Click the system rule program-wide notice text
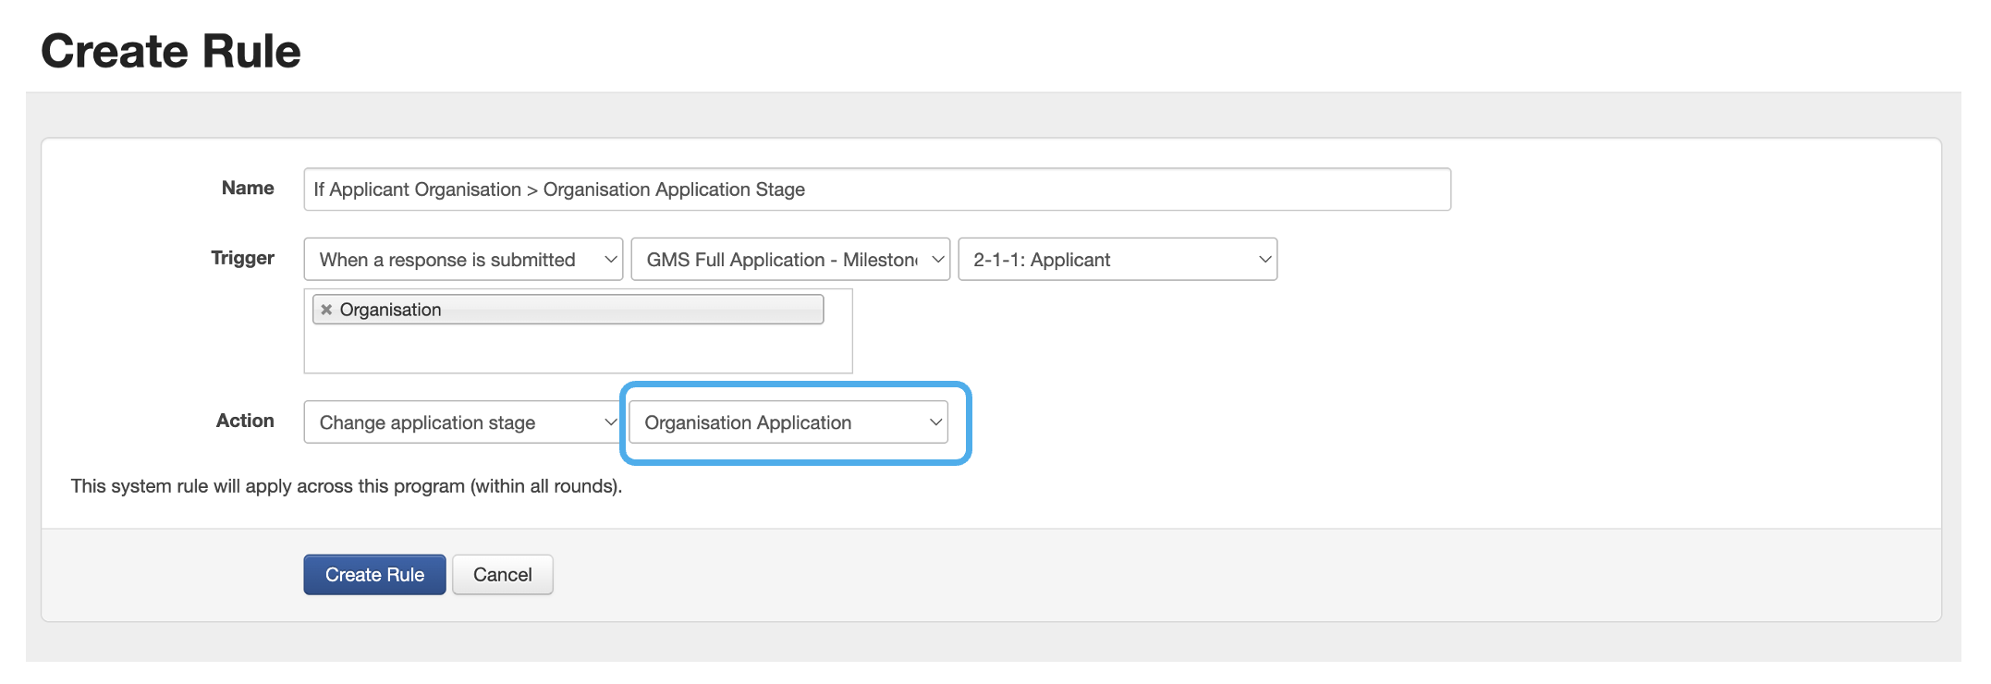1991x684 pixels. coord(347,486)
